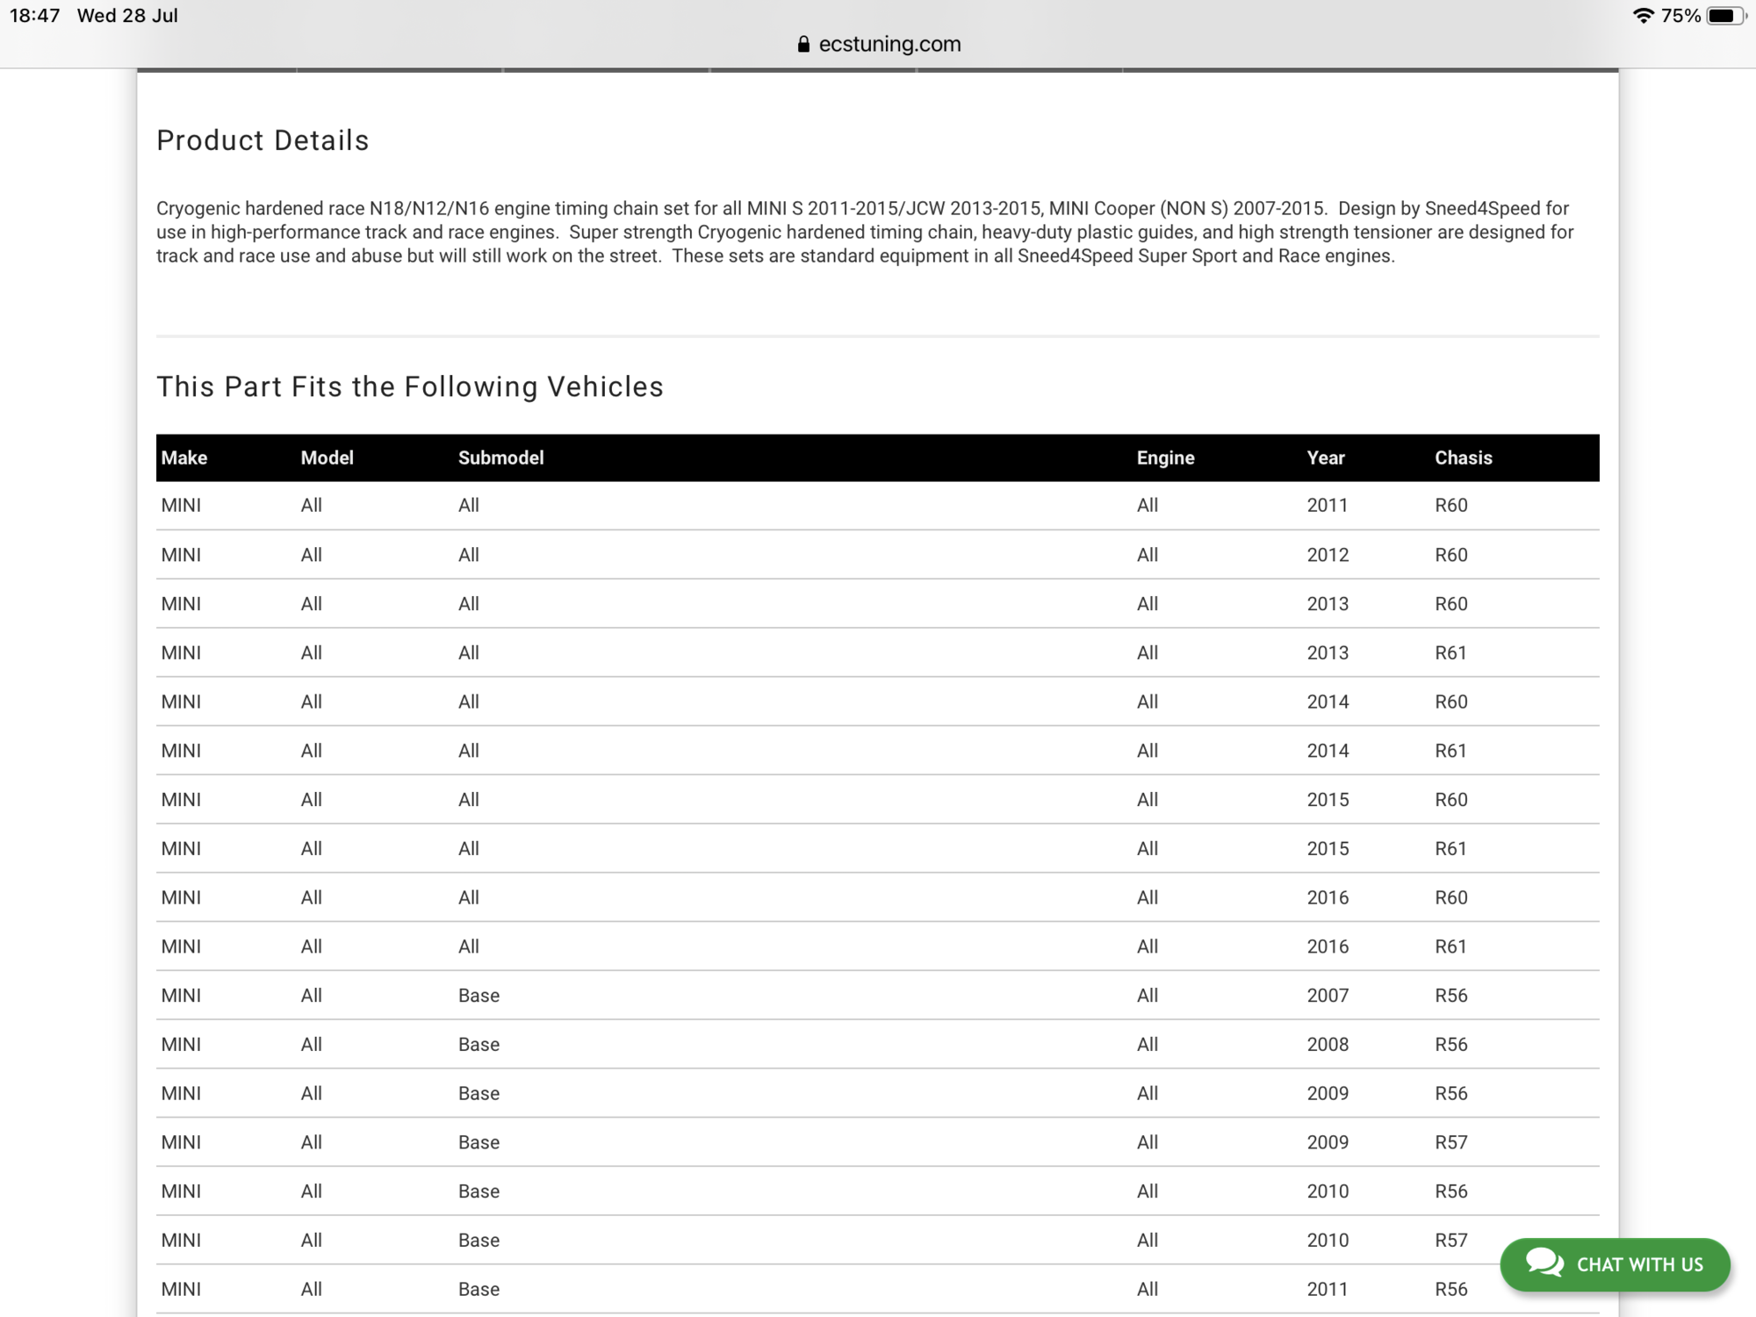Image resolution: width=1756 pixels, height=1317 pixels.
Task: Click the Engine column header
Action: pos(1165,457)
